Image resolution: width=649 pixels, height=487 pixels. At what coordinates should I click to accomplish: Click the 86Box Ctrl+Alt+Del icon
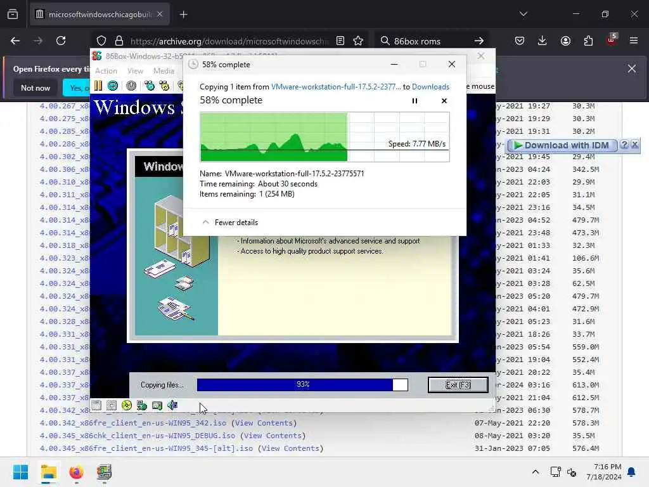click(150, 86)
